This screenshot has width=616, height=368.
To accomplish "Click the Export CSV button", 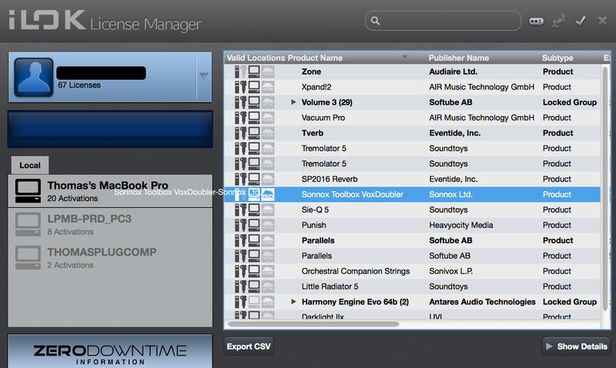I will (249, 346).
